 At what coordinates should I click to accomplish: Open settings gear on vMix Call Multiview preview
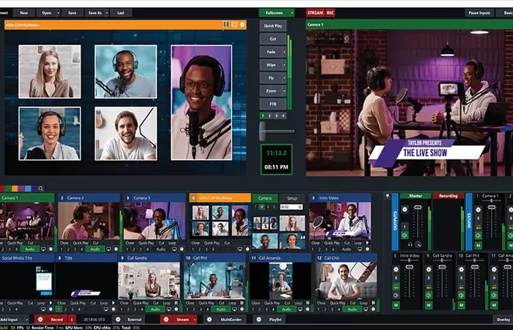243,24
